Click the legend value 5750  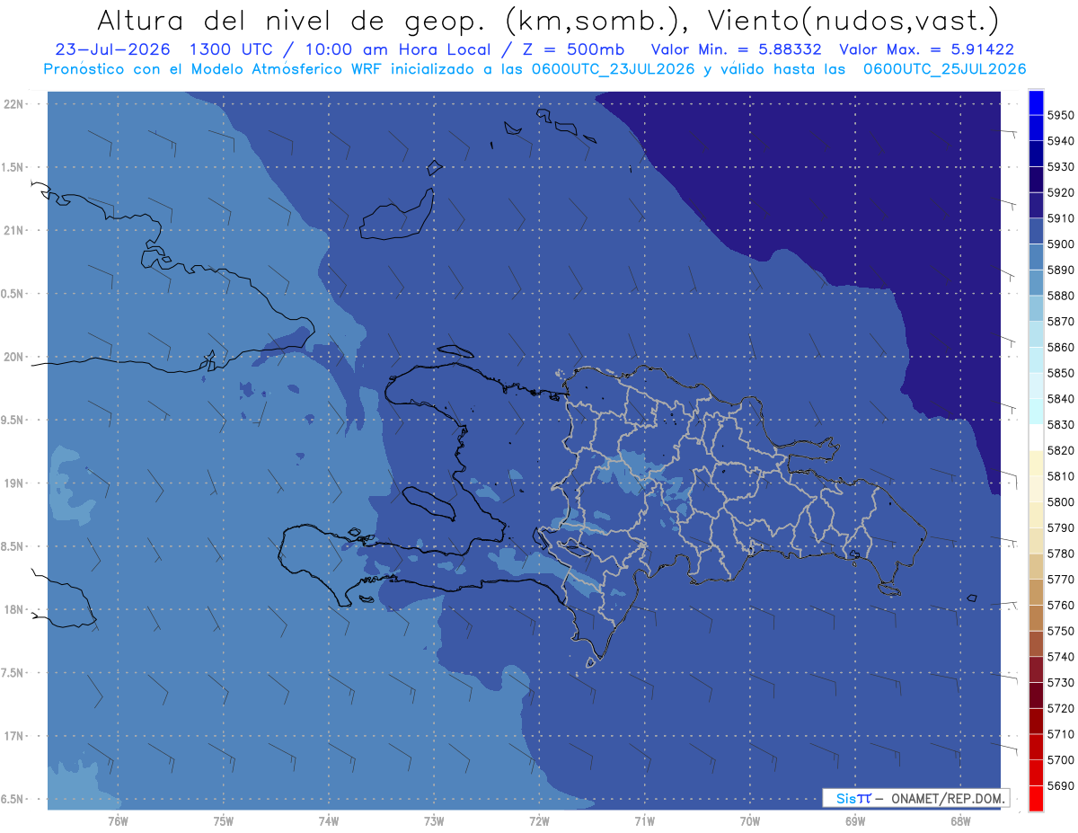(x=1060, y=631)
